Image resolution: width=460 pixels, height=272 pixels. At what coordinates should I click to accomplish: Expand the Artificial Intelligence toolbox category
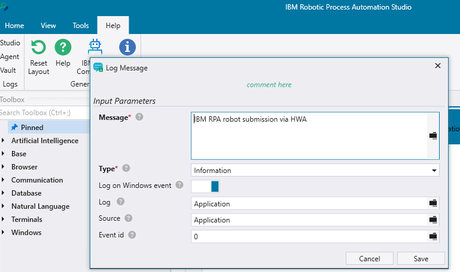click(x=5, y=141)
